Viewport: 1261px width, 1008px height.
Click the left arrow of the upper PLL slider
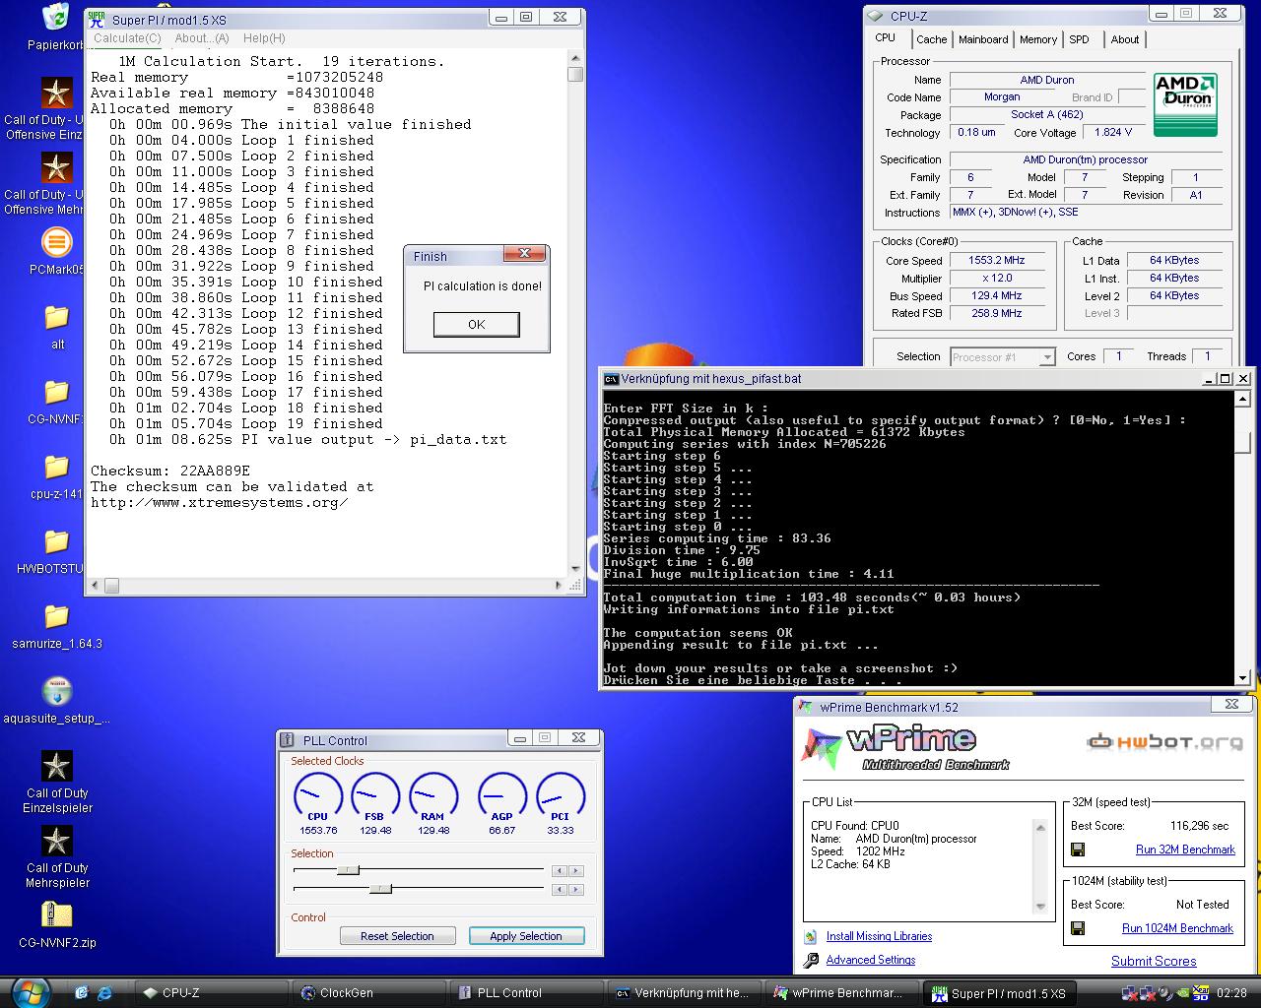pyautogui.click(x=560, y=870)
